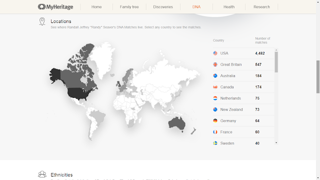Select the Great Britain flag icon
This screenshot has width=320, height=180.
215,64
